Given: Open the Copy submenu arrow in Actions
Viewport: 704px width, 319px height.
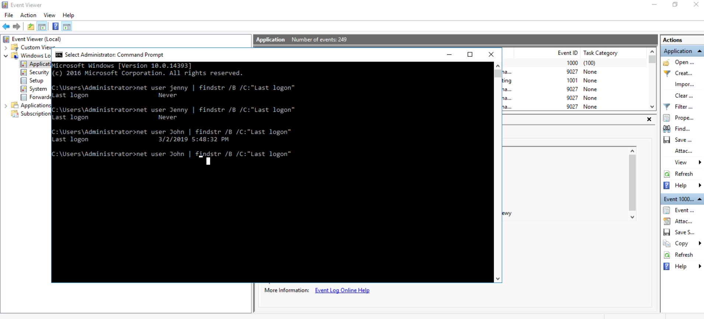Looking at the screenshot, I should [700, 243].
